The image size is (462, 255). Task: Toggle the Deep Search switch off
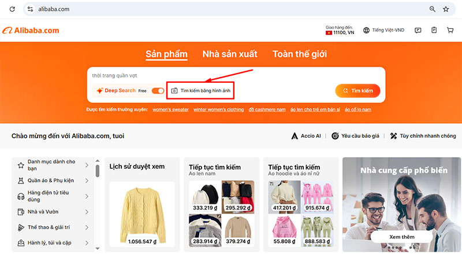[x=158, y=91]
